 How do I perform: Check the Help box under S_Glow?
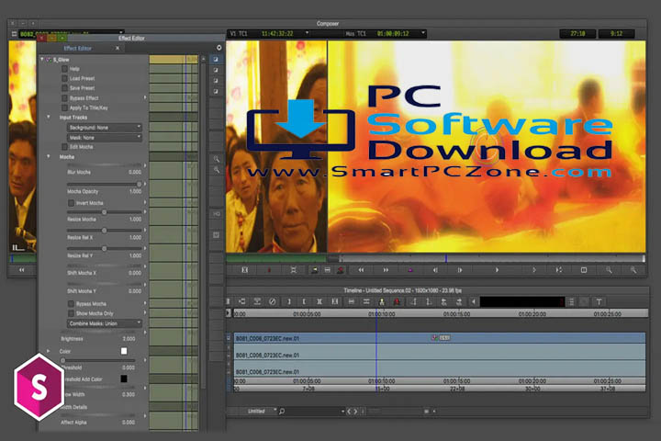click(x=64, y=69)
